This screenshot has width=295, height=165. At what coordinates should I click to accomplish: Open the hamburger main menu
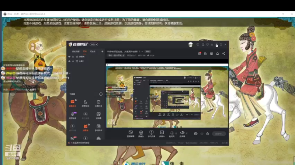(212, 44)
